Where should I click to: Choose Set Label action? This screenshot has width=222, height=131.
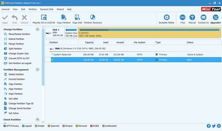click(11, 99)
